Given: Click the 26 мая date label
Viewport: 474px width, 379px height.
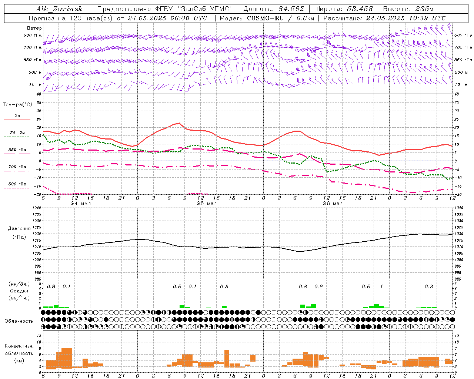Looking at the screenshot, I should coord(333,204).
